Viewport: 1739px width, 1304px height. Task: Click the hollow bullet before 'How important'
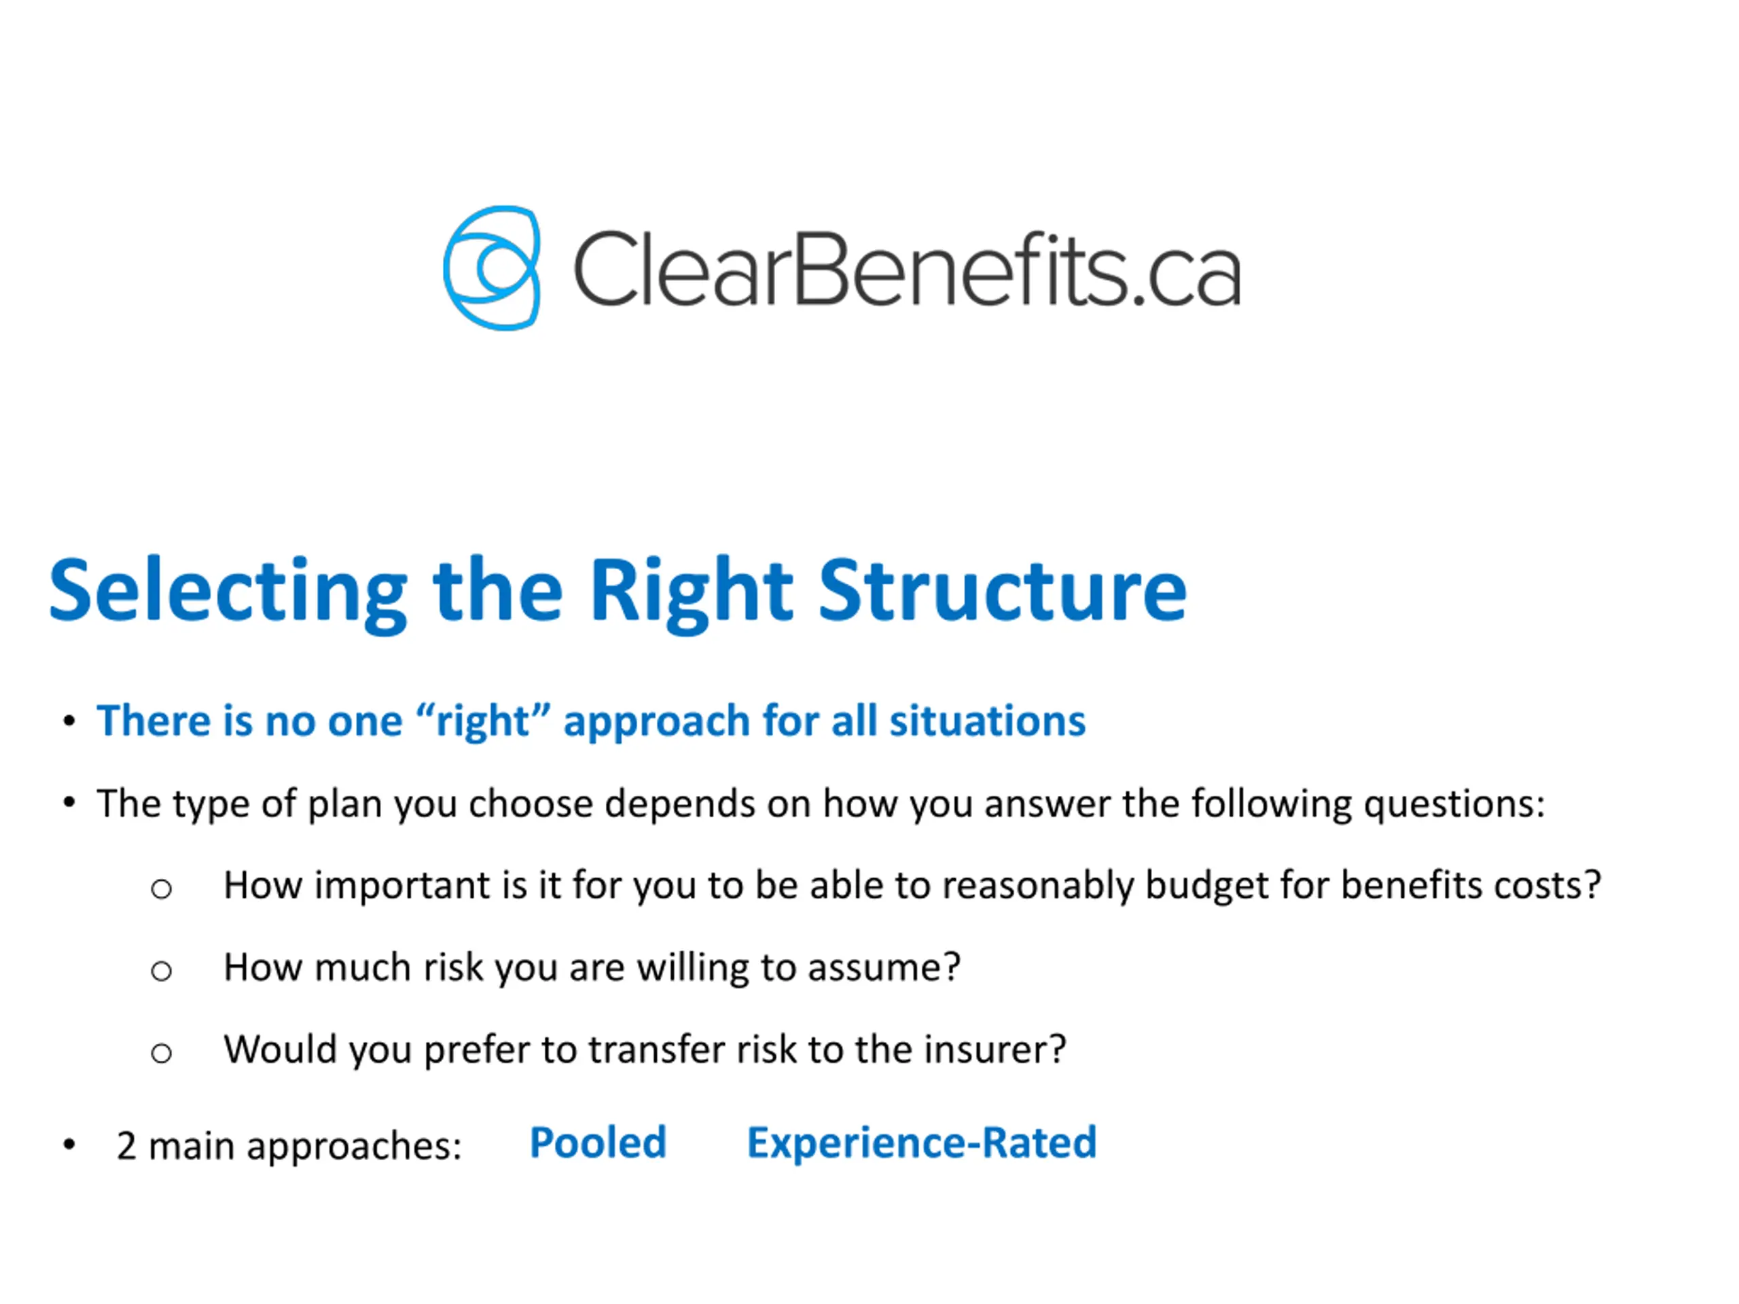(161, 890)
